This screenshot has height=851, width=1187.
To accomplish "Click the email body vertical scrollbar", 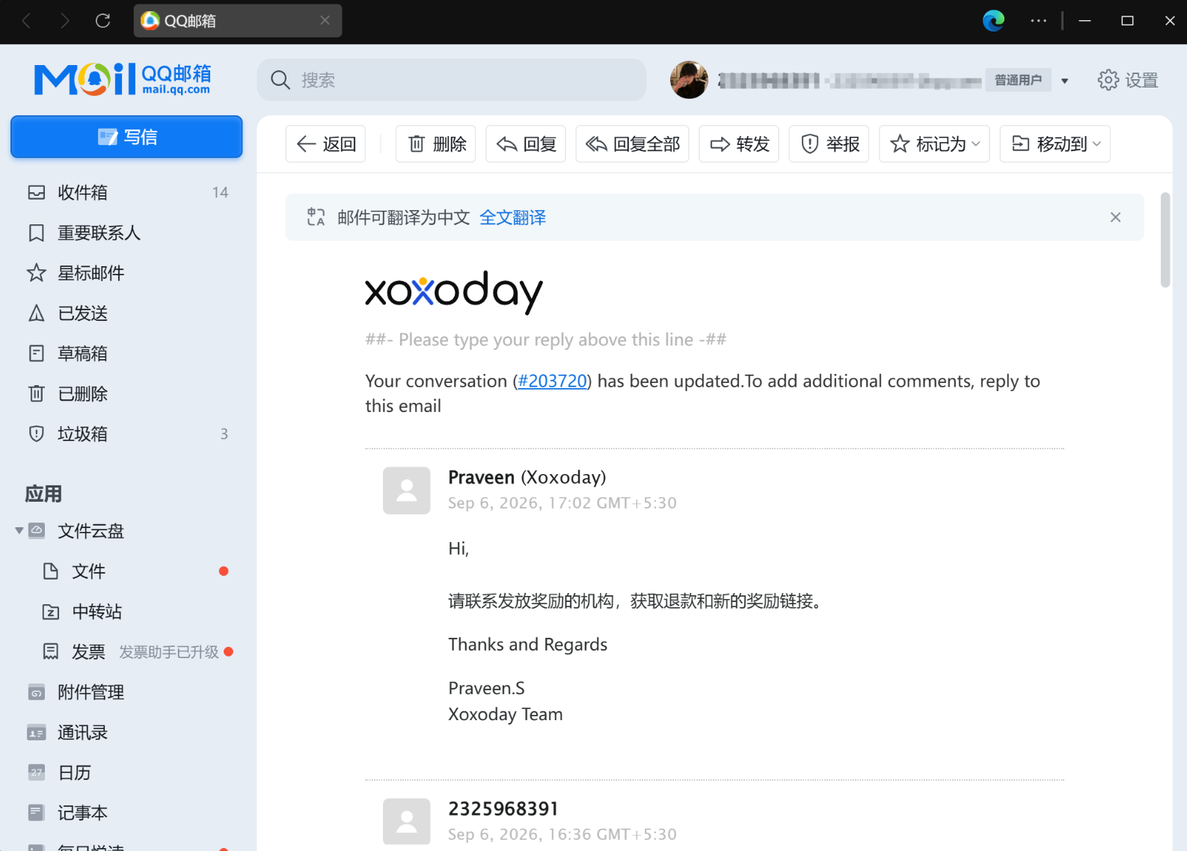I will coord(1165,240).
